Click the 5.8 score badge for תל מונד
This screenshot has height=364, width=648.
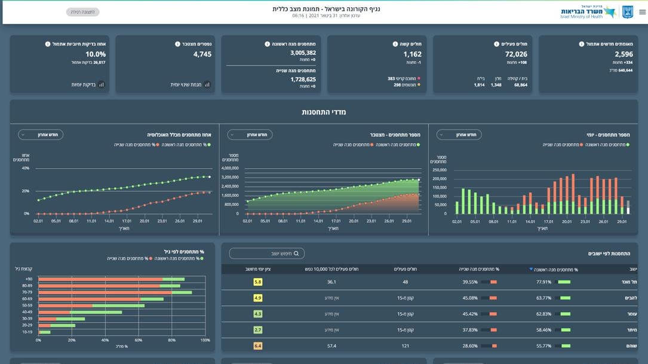pos(257,282)
